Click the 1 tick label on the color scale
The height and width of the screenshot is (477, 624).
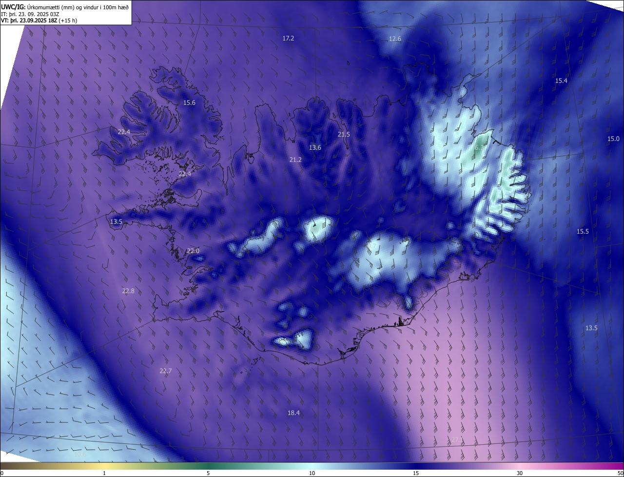point(104,473)
